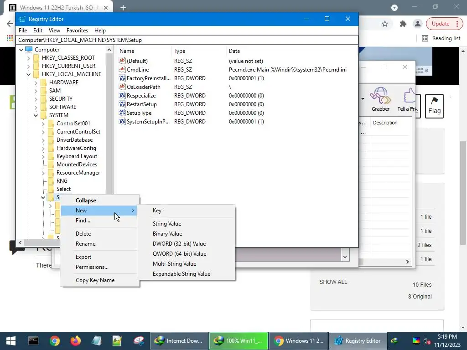Expand the ResourceManager key

pos(43,173)
